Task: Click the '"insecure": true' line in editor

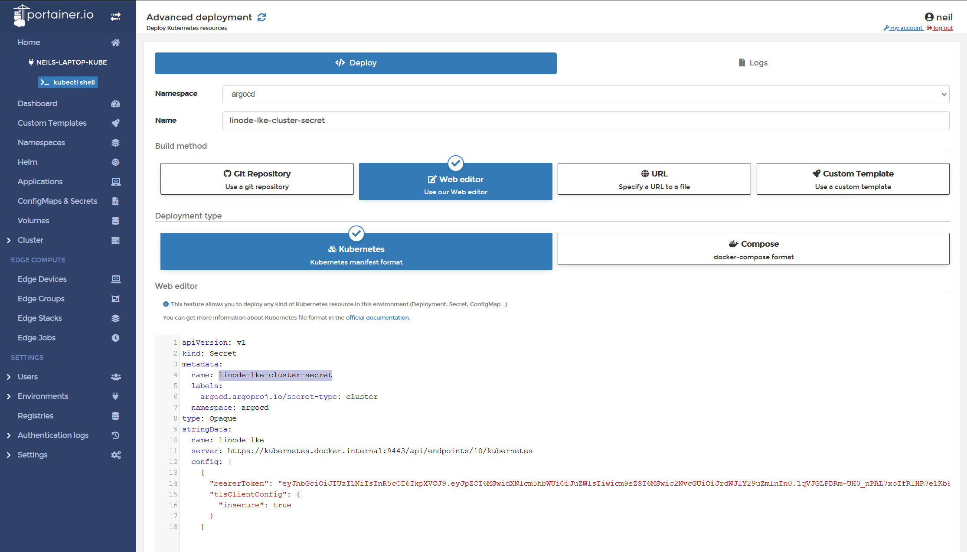Action: pos(255,505)
